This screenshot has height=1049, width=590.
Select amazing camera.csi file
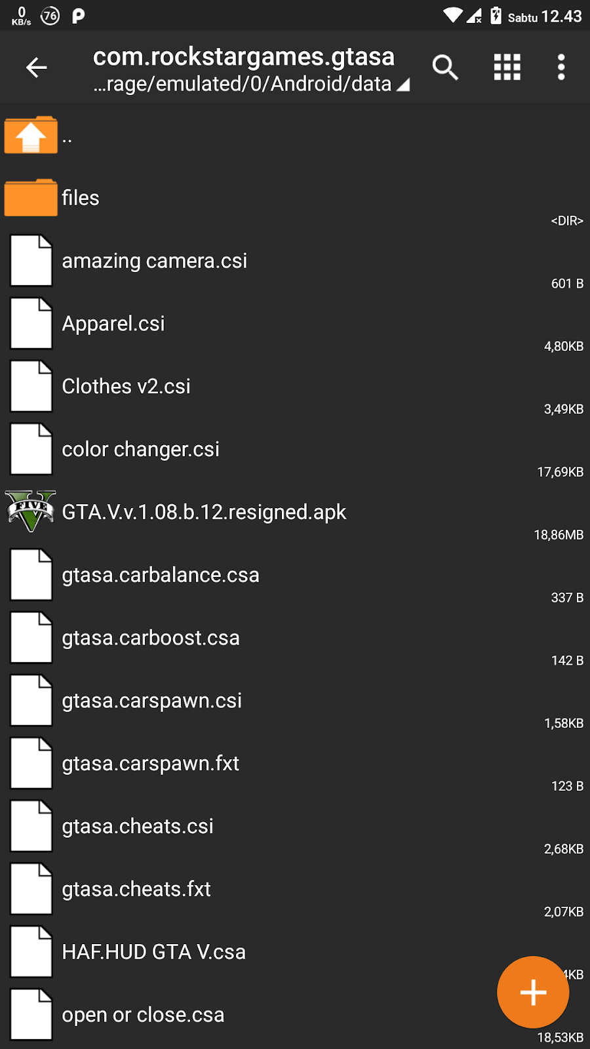pos(155,261)
